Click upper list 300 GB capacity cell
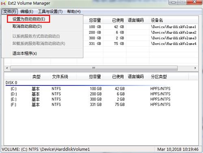The width and height of the screenshot is (203, 153). (x=95, y=38)
